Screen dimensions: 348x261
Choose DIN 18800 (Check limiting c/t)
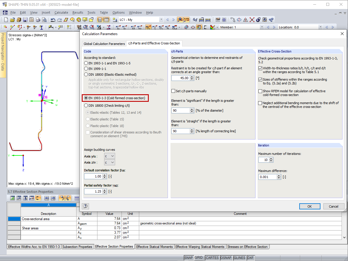pos(86,106)
